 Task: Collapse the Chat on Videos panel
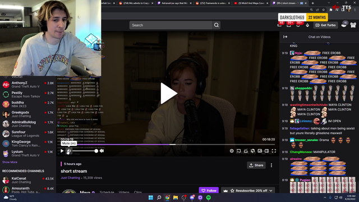(286, 36)
